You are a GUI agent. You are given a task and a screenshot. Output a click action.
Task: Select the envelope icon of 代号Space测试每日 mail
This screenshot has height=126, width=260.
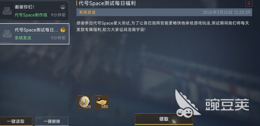[7, 34]
